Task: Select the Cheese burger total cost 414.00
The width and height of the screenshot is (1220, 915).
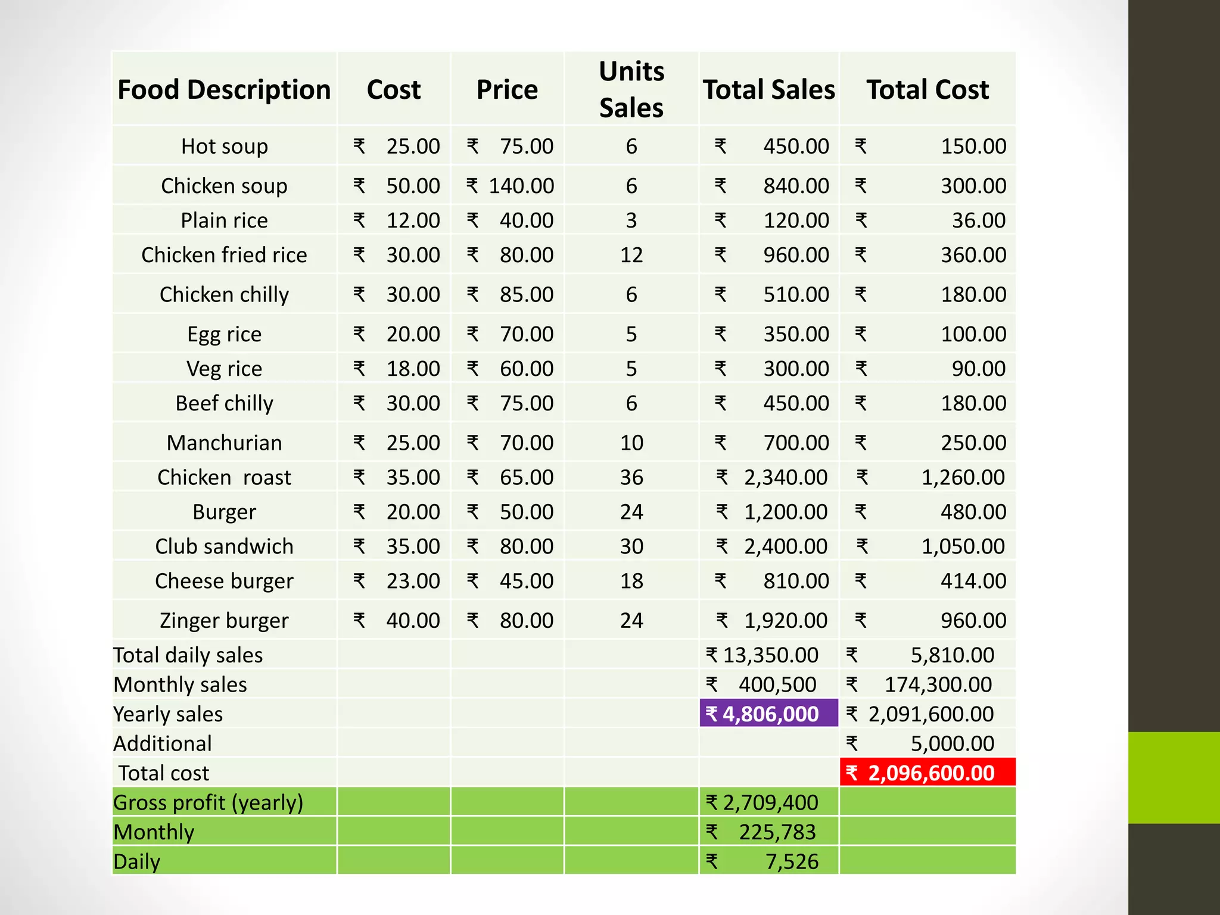Action: click(x=973, y=581)
